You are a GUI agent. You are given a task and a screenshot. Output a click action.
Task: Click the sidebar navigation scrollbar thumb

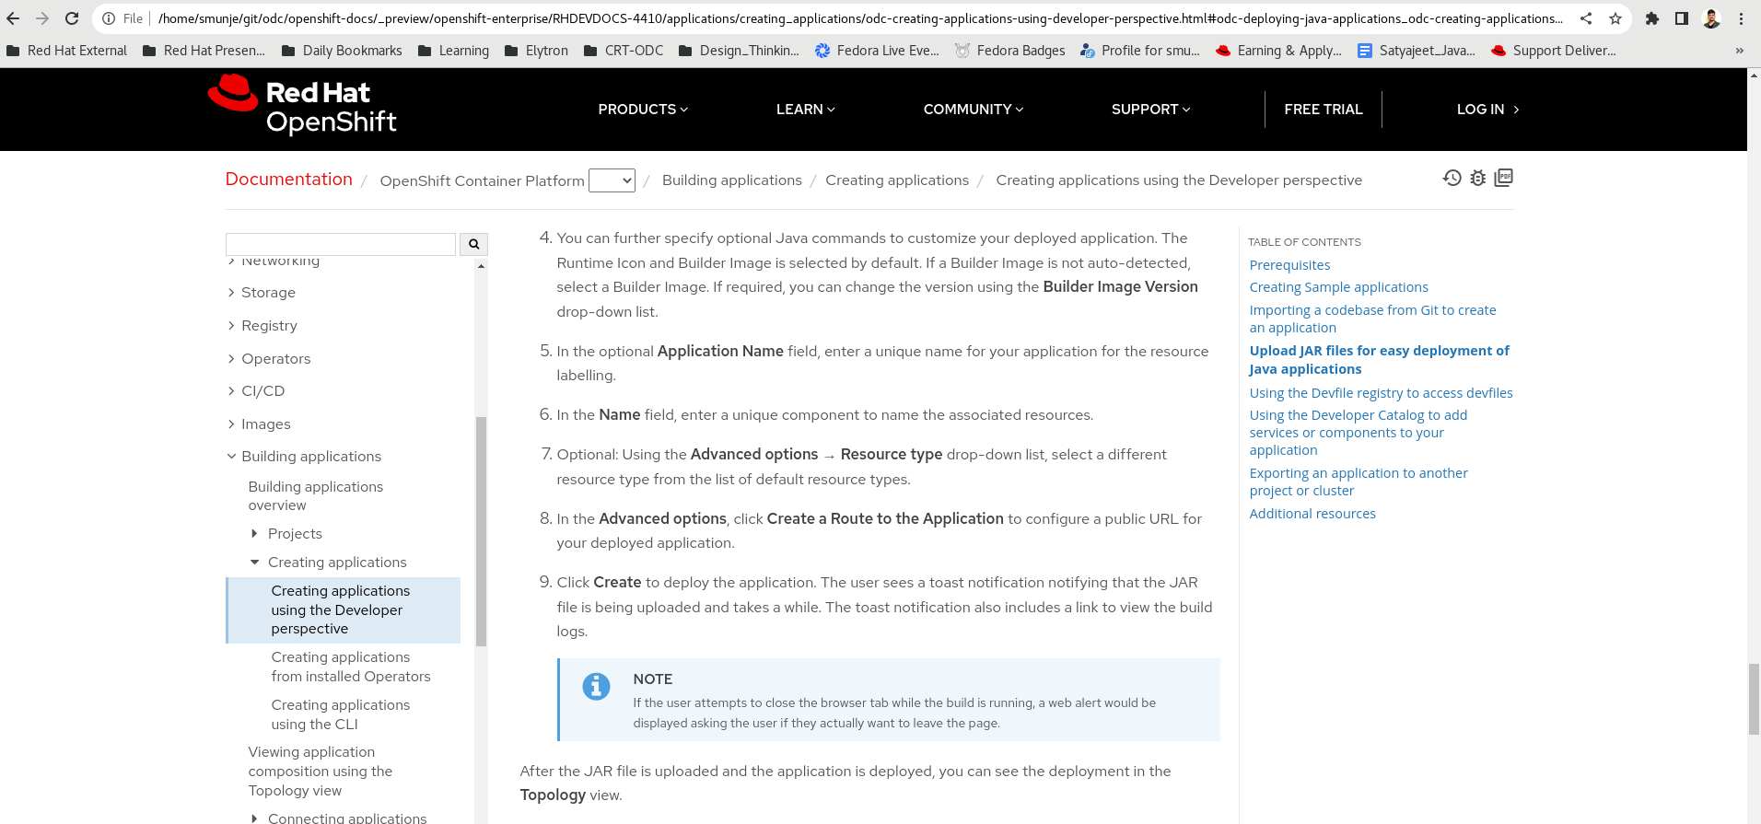[x=481, y=530]
